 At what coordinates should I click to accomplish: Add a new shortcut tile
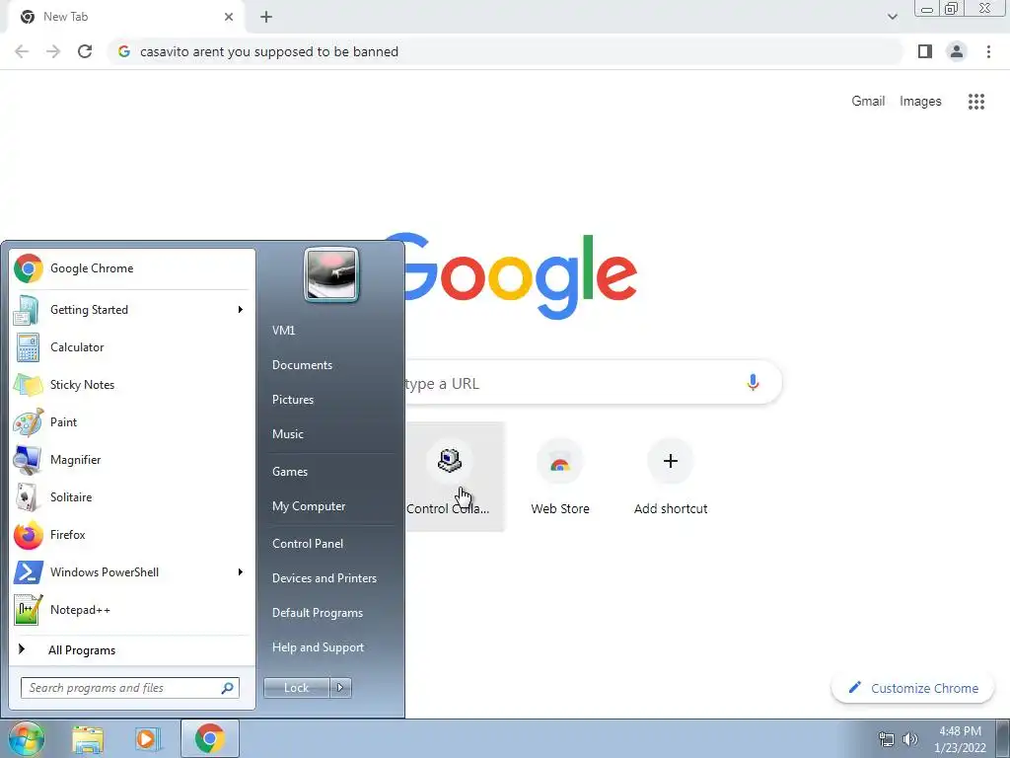coord(671,477)
